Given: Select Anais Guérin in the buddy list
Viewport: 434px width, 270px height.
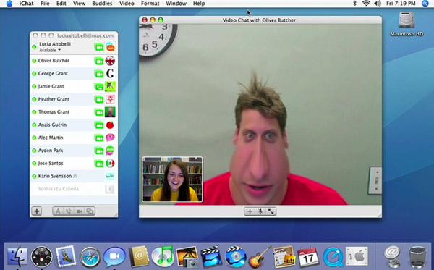Looking at the screenshot, I should pos(74,125).
